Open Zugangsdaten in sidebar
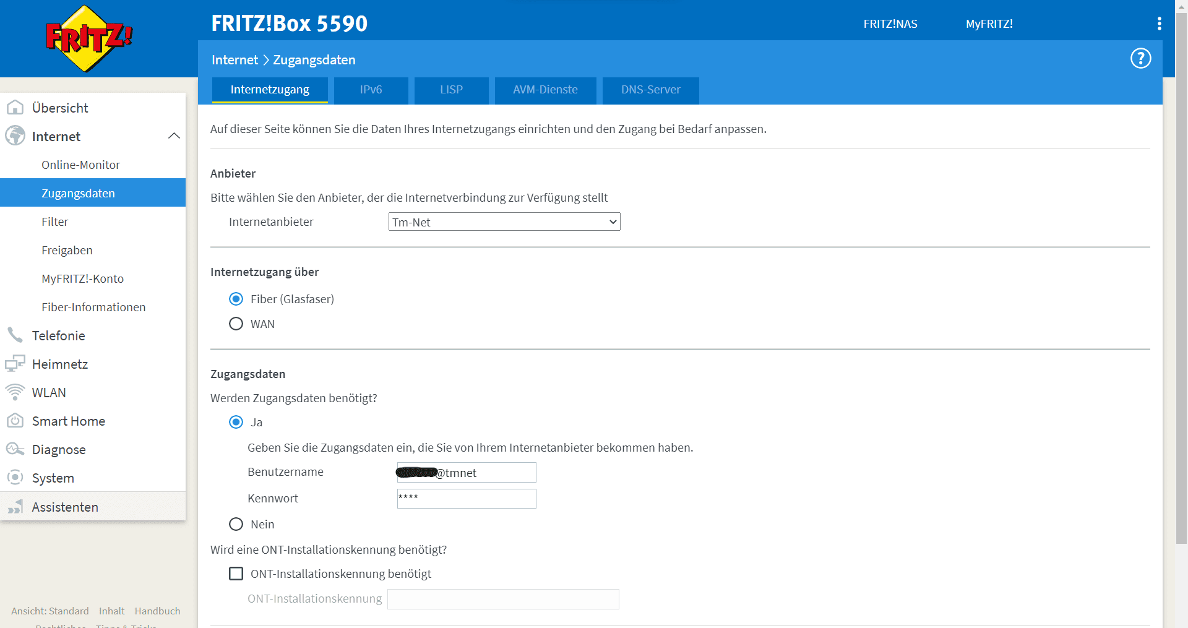1188x628 pixels. point(93,193)
